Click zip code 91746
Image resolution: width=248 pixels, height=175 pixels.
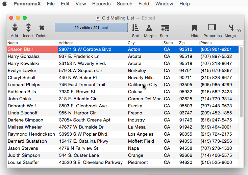[x=186, y=120]
